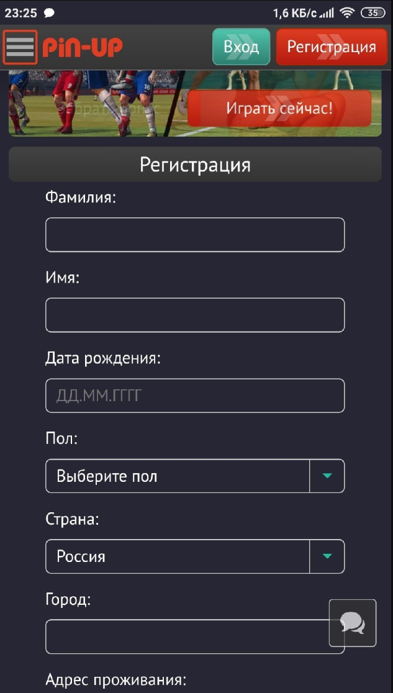Tap the 'Регистрация' section heading bar
393x693 pixels.
[x=195, y=165]
